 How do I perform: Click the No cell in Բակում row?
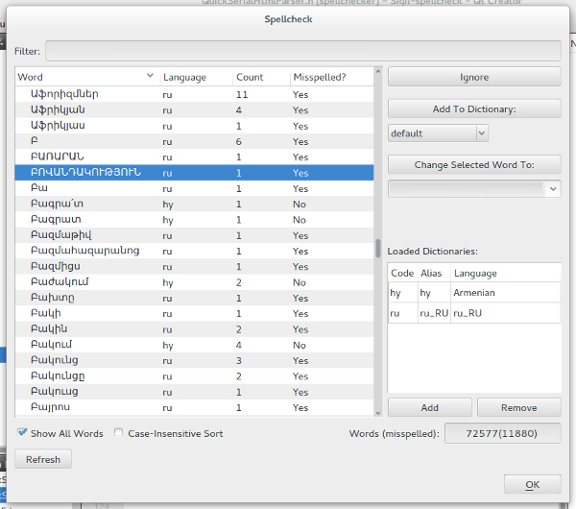(x=300, y=345)
